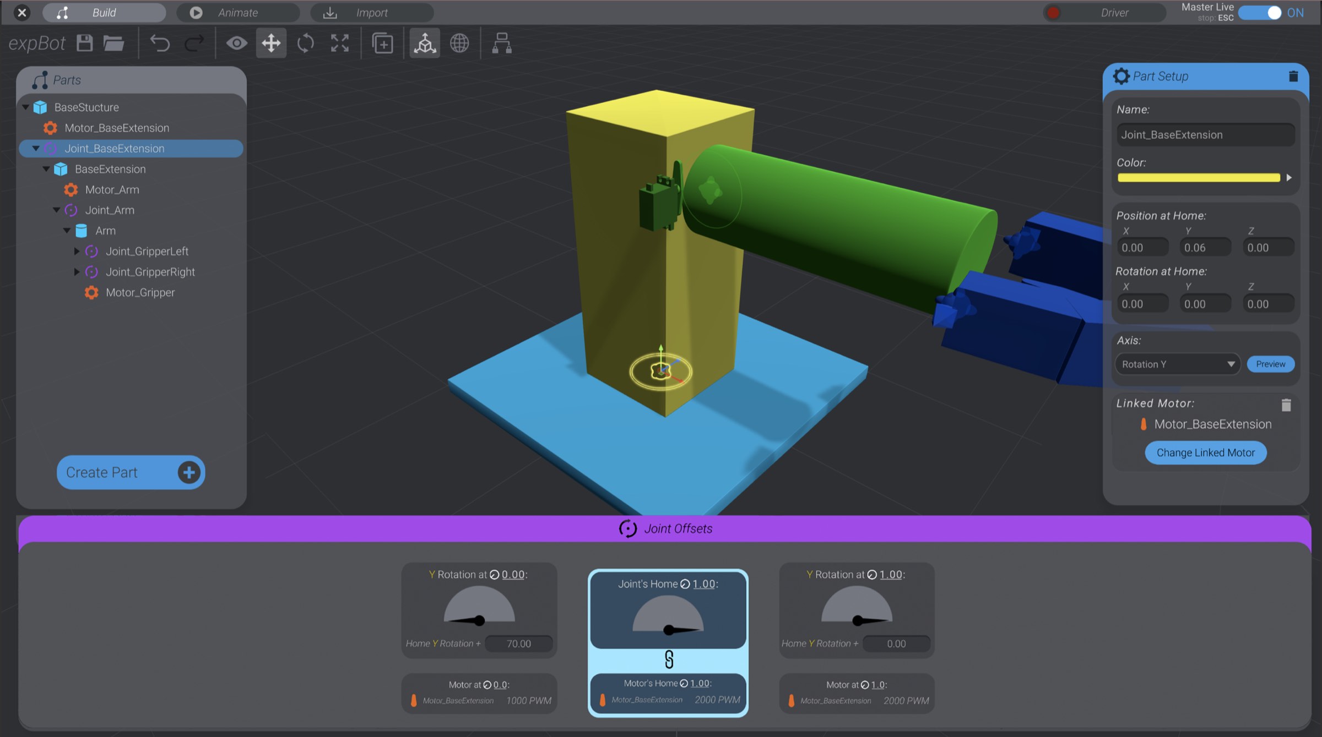Image resolution: width=1322 pixels, height=737 pixels.
Task: Open a project with the folder icon
Action: (113, 43)
